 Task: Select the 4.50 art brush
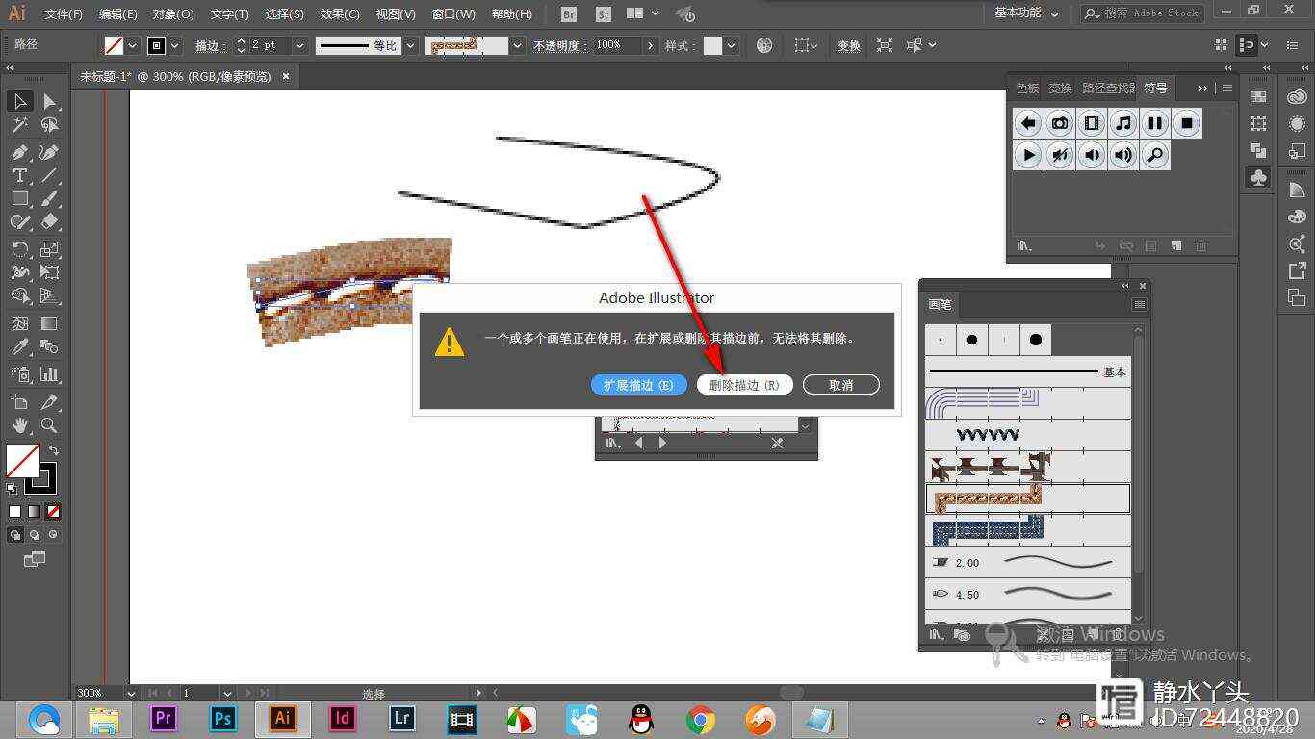[1027, 595]
